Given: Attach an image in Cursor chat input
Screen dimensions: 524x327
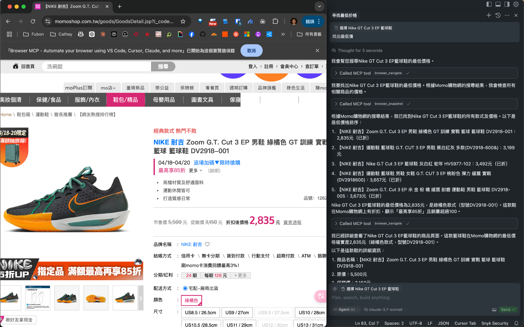Looking at the screenshot, I should pyautogui.click(x=494, y=310).
